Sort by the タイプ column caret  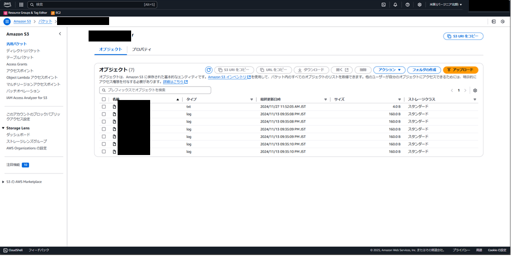point(252,99)
